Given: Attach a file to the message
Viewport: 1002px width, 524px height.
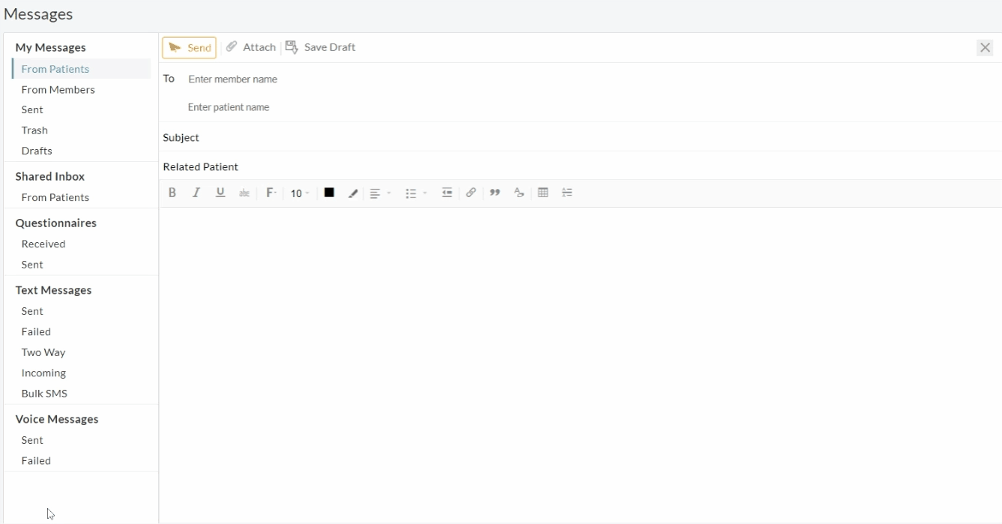Looking at the screenshot, I should click(x=251, y=47).
